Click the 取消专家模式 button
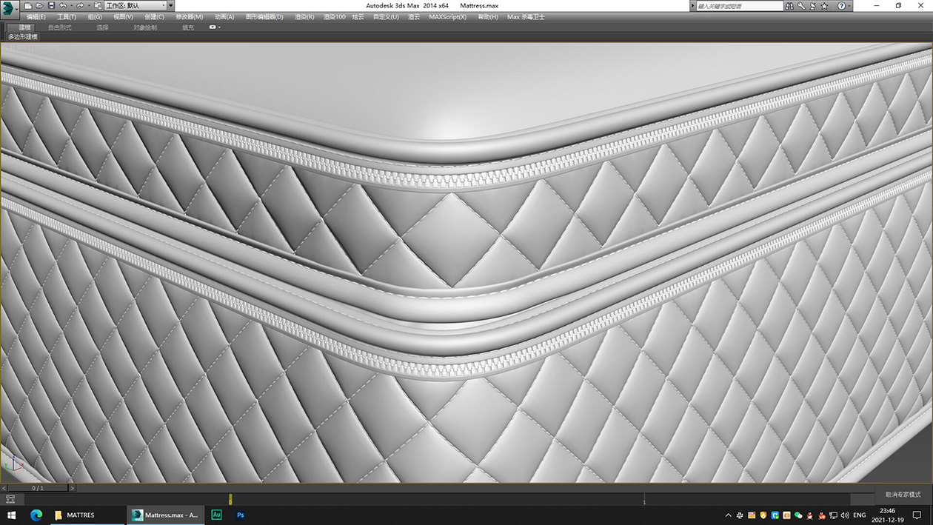 tap(903, 494)
